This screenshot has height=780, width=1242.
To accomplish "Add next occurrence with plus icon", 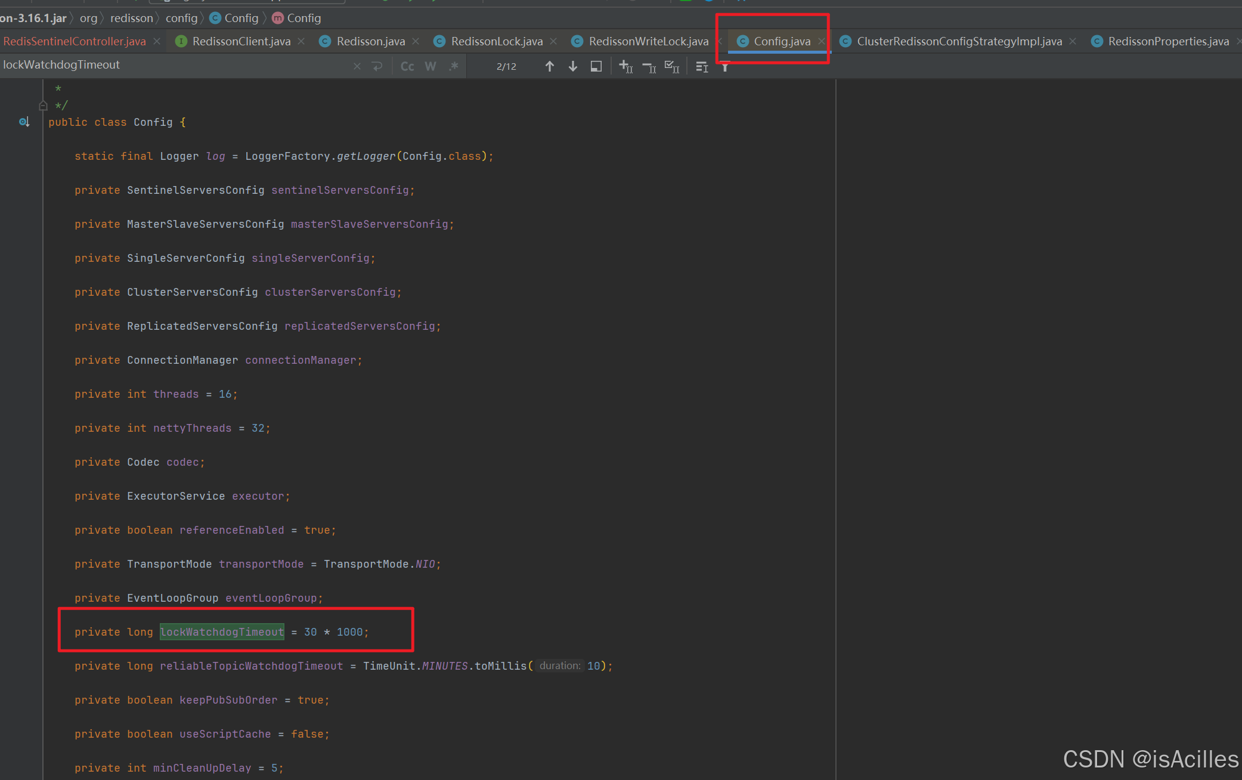I will click(x=625, y=66).
